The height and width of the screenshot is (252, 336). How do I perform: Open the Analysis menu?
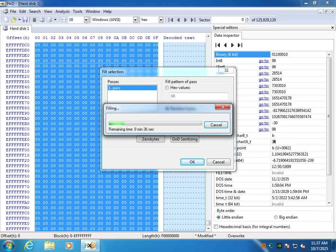[62, 11]
